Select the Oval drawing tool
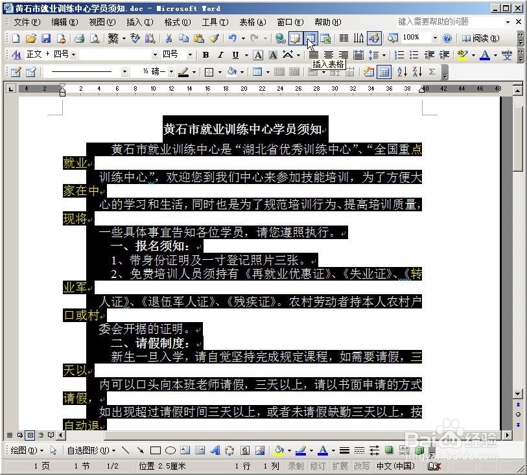The width and height of the screenshot is (527, 475). tap(170, 450)
